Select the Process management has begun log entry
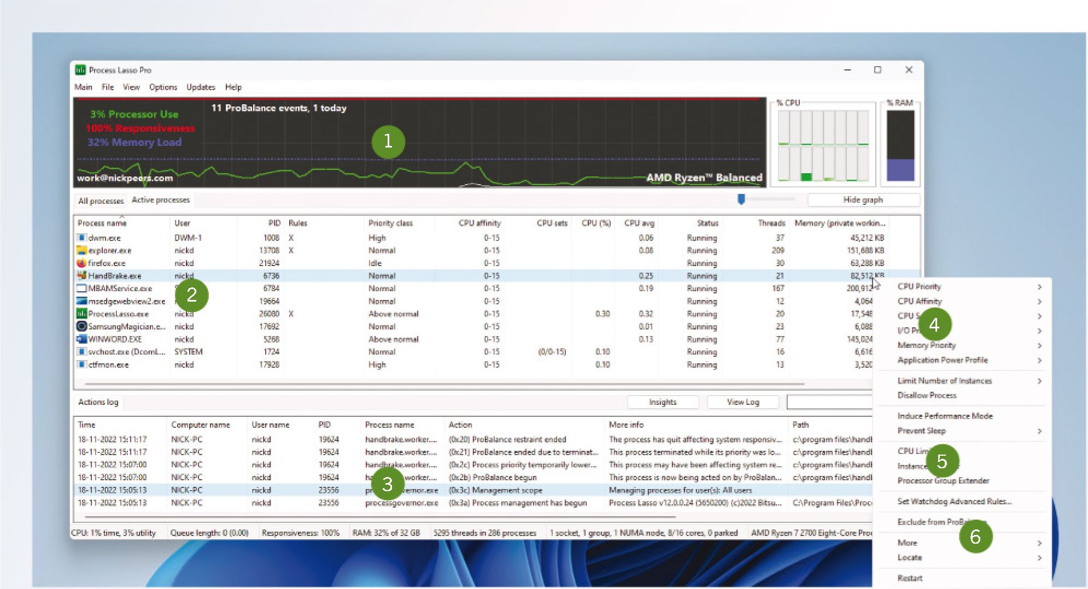Screen dimensions: 1088x589 pos(473,503)
